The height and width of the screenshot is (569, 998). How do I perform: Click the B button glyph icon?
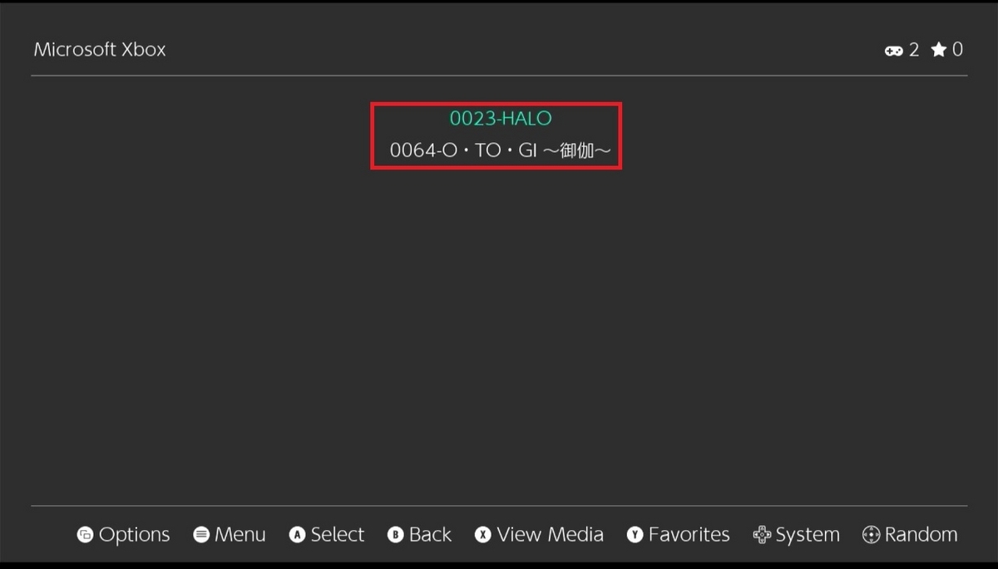tap(396, 535)
